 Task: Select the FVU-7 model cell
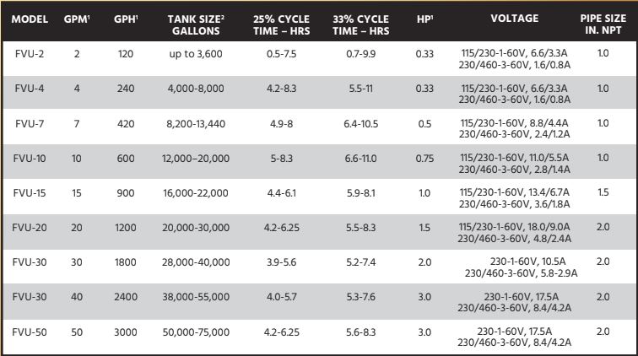[30, 124]
